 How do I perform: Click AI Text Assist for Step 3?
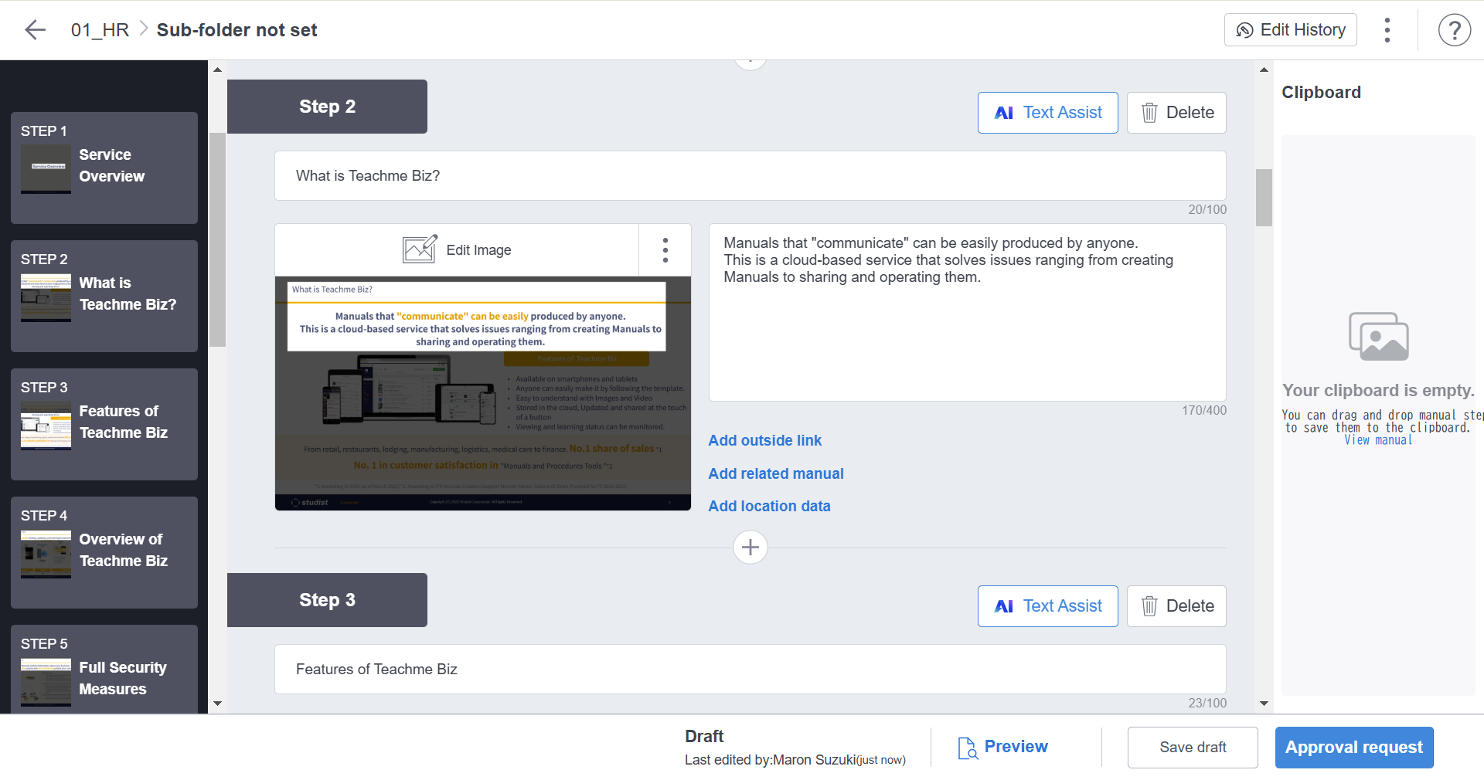tap(1047, 606)
